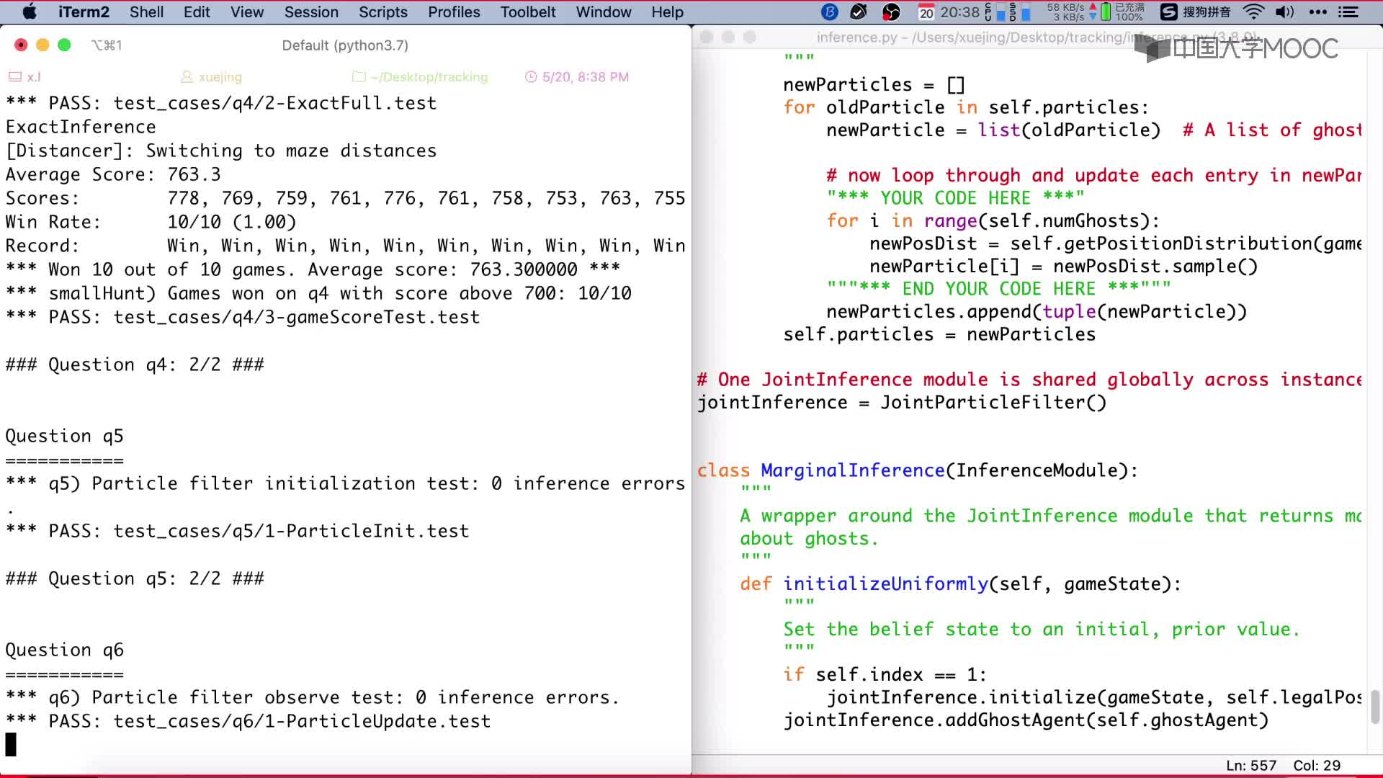Zoom the iTerm2 window with green button
The height and width of the screenshot is (778, 1383).
click(x=64, y=45)
